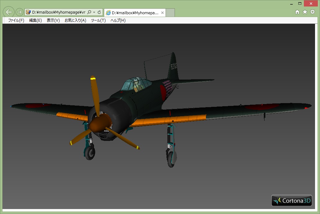The image size is (320, 214).
Task: Click the browser Forward arrow button
Action: pos(19,12)
